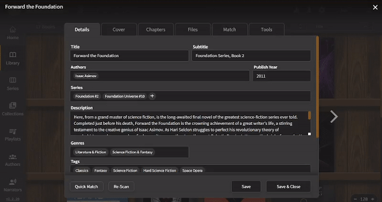Grab the description resize handle
The image size is (382, 202).
tap(309, 134)
